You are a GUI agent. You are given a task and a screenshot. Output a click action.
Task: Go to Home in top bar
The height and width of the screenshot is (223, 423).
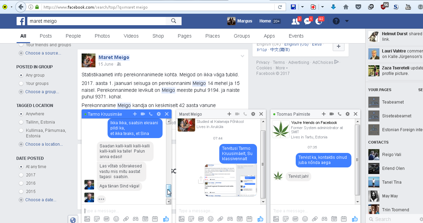(x=265, y=21)
